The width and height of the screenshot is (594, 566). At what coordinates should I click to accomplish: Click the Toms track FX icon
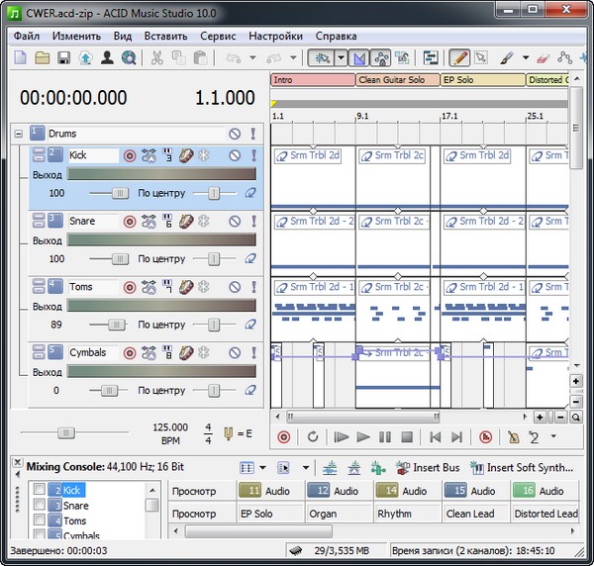[x=148, y=287]
